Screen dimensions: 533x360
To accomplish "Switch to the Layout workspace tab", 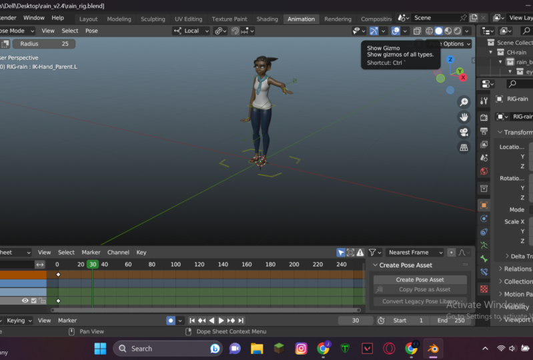I will [88, 19].
